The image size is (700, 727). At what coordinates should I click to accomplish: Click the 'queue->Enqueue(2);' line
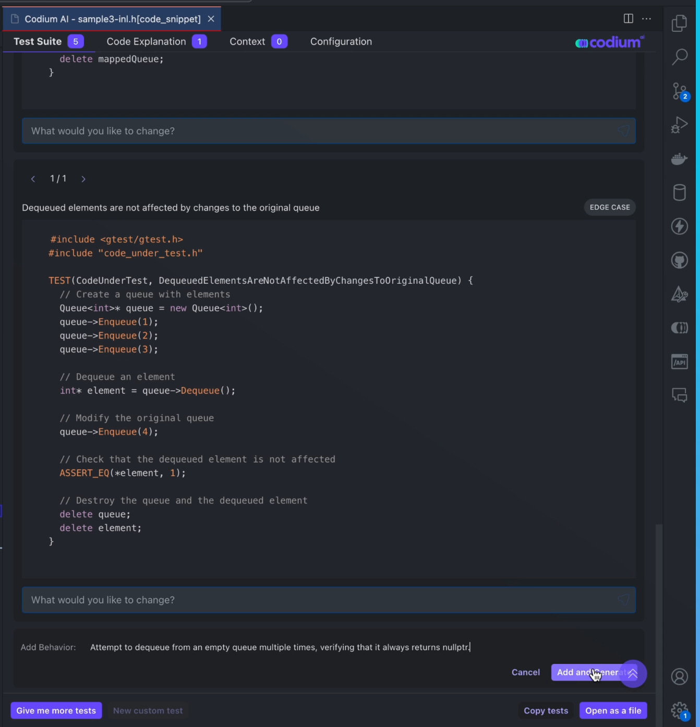click(108, 335)
